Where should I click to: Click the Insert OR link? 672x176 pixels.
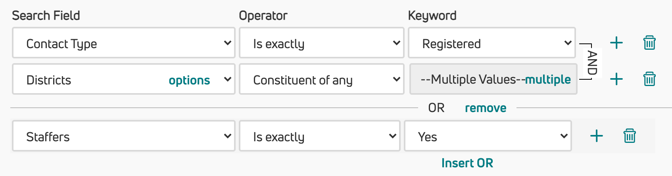(x=467, y=163)
